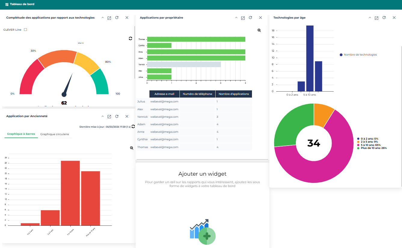402x248 pixels.
Task: Zoom into the Applications par propriétaire chart
Action: coord(259,30)
